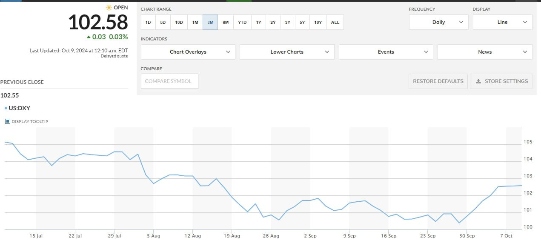The image size is (541, 246).
Task: Choose the ALL range tab
Action: 335,22
